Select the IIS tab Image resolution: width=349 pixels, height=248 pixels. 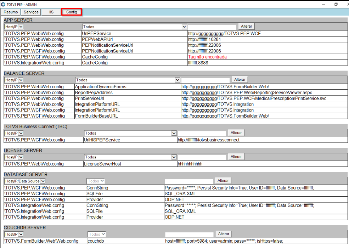[x=51, y=12]
